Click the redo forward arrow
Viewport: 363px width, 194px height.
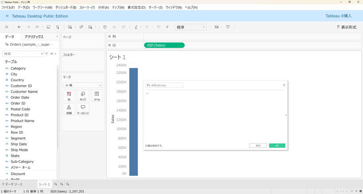pyautogui.click(x=28, y=27)
